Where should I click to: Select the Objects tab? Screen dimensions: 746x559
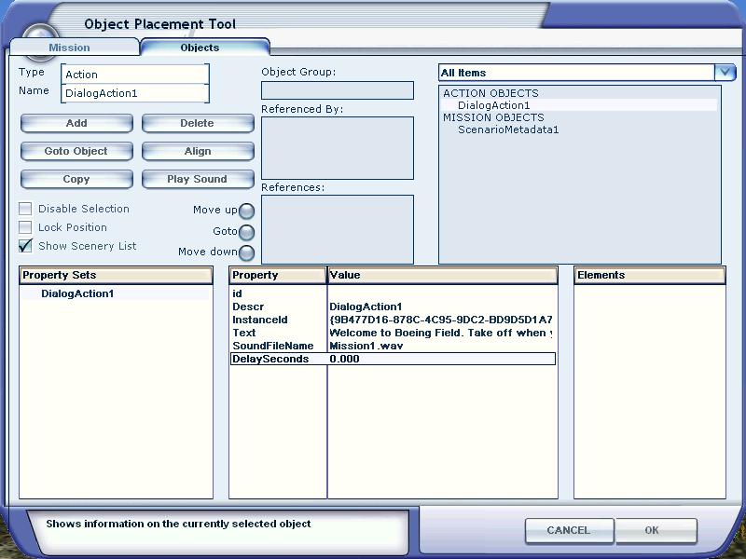pyautogui.click(x=200, y=48)
